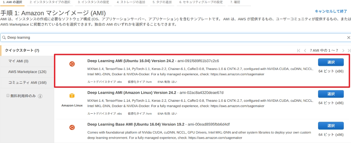
Task: Click title Deep Learning Base AMI (Ubuntu 16.04) Version 19.2
Action: point(136,124)
